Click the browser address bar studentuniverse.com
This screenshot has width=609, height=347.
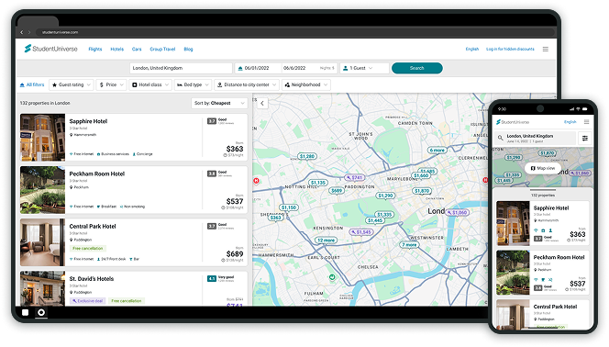click(x=295, y=32)
